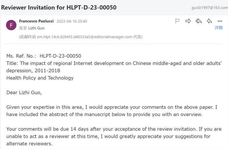Viewport: 228px width, 149px height.
Task: Flag this email with the flag icon
Action: [x=177, y=21]
